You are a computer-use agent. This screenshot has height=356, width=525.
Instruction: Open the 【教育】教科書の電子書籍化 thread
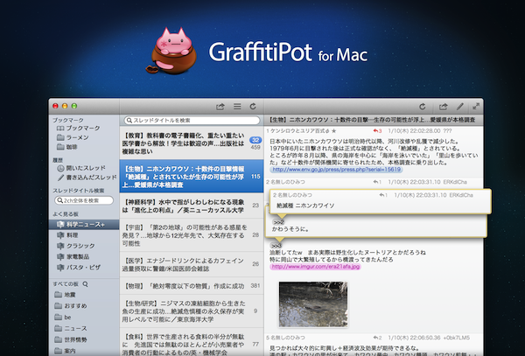click(192, 143)
